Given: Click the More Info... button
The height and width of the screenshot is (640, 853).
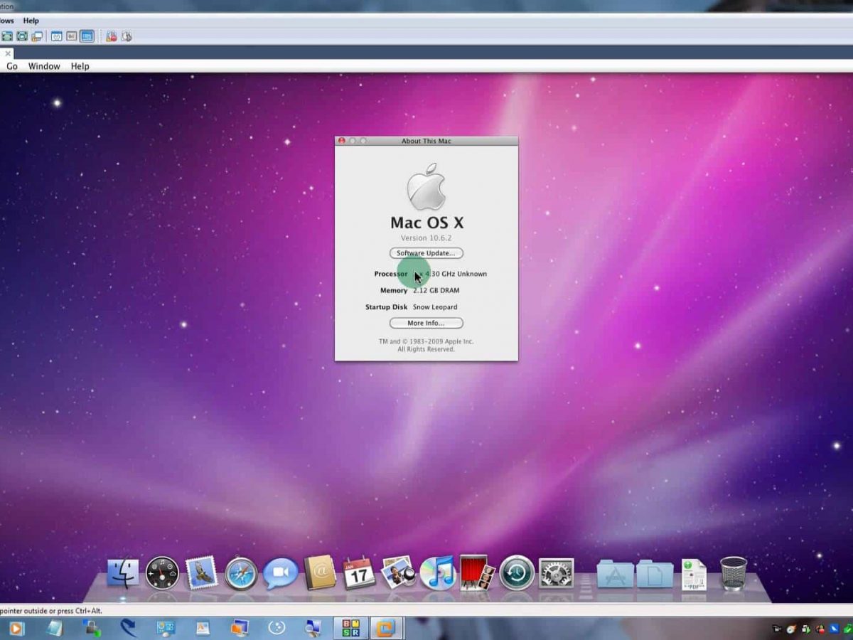Looking at the screenshot, I should (426, 323).
